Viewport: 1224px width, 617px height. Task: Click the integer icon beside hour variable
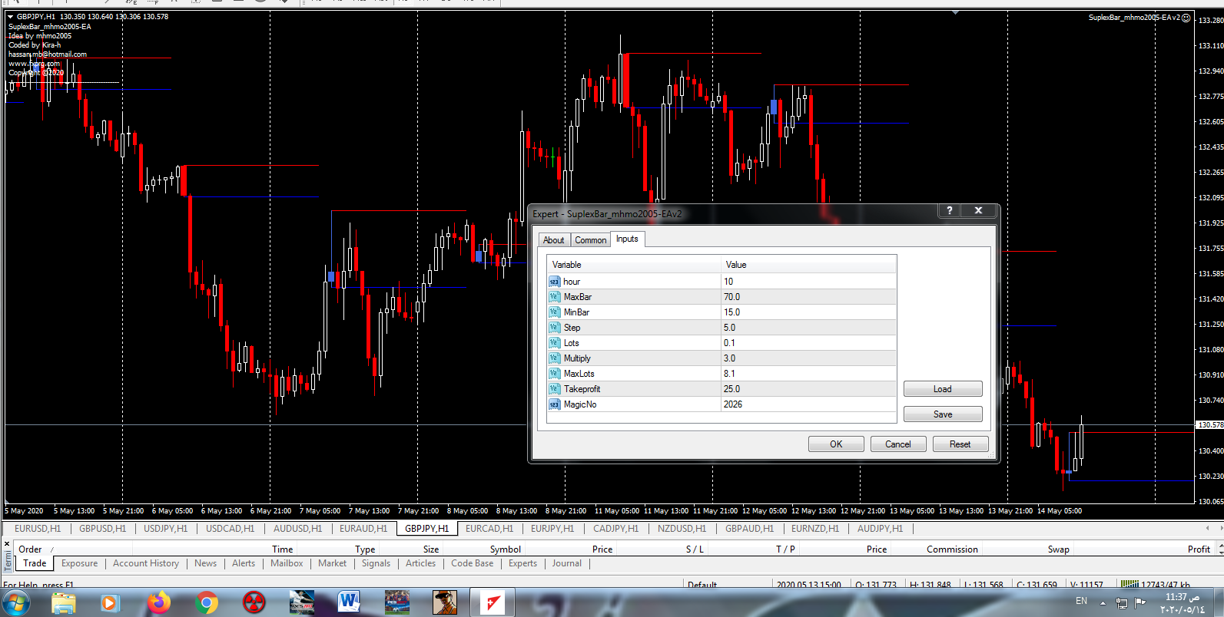pyautogui.click(x=554, y=282)
